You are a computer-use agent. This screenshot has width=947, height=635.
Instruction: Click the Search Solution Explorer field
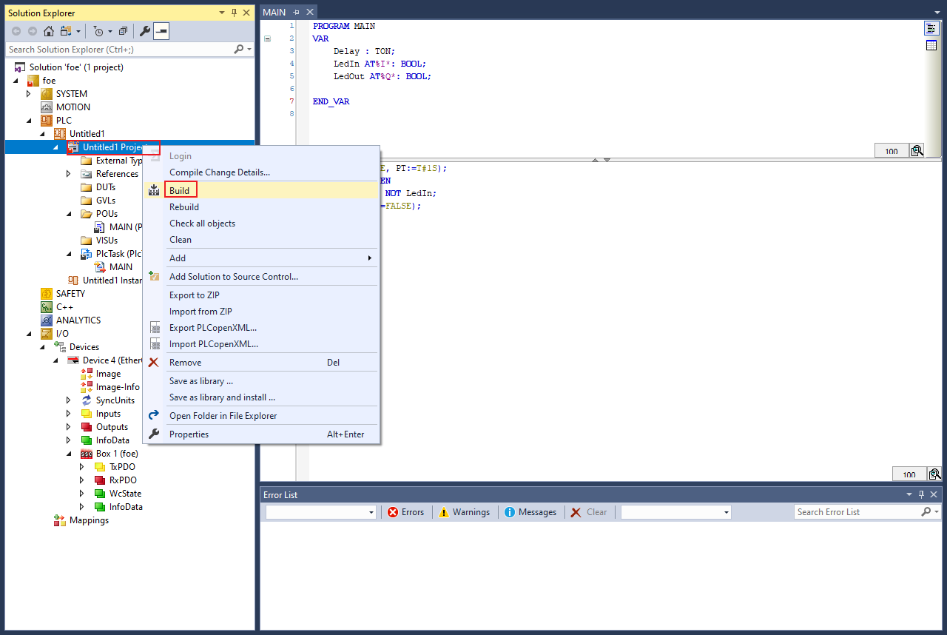coord(118,49)
